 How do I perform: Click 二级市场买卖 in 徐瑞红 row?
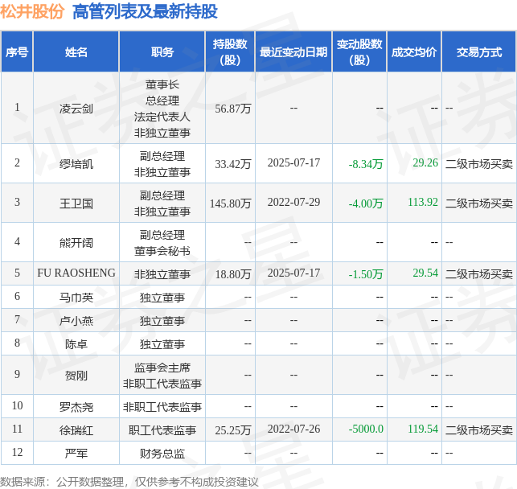point(479,430)
